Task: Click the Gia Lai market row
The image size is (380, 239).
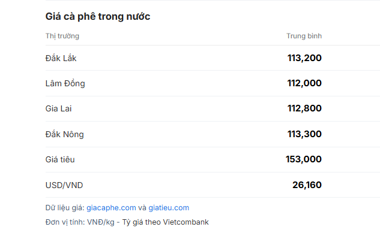Action: pos(213,108)
